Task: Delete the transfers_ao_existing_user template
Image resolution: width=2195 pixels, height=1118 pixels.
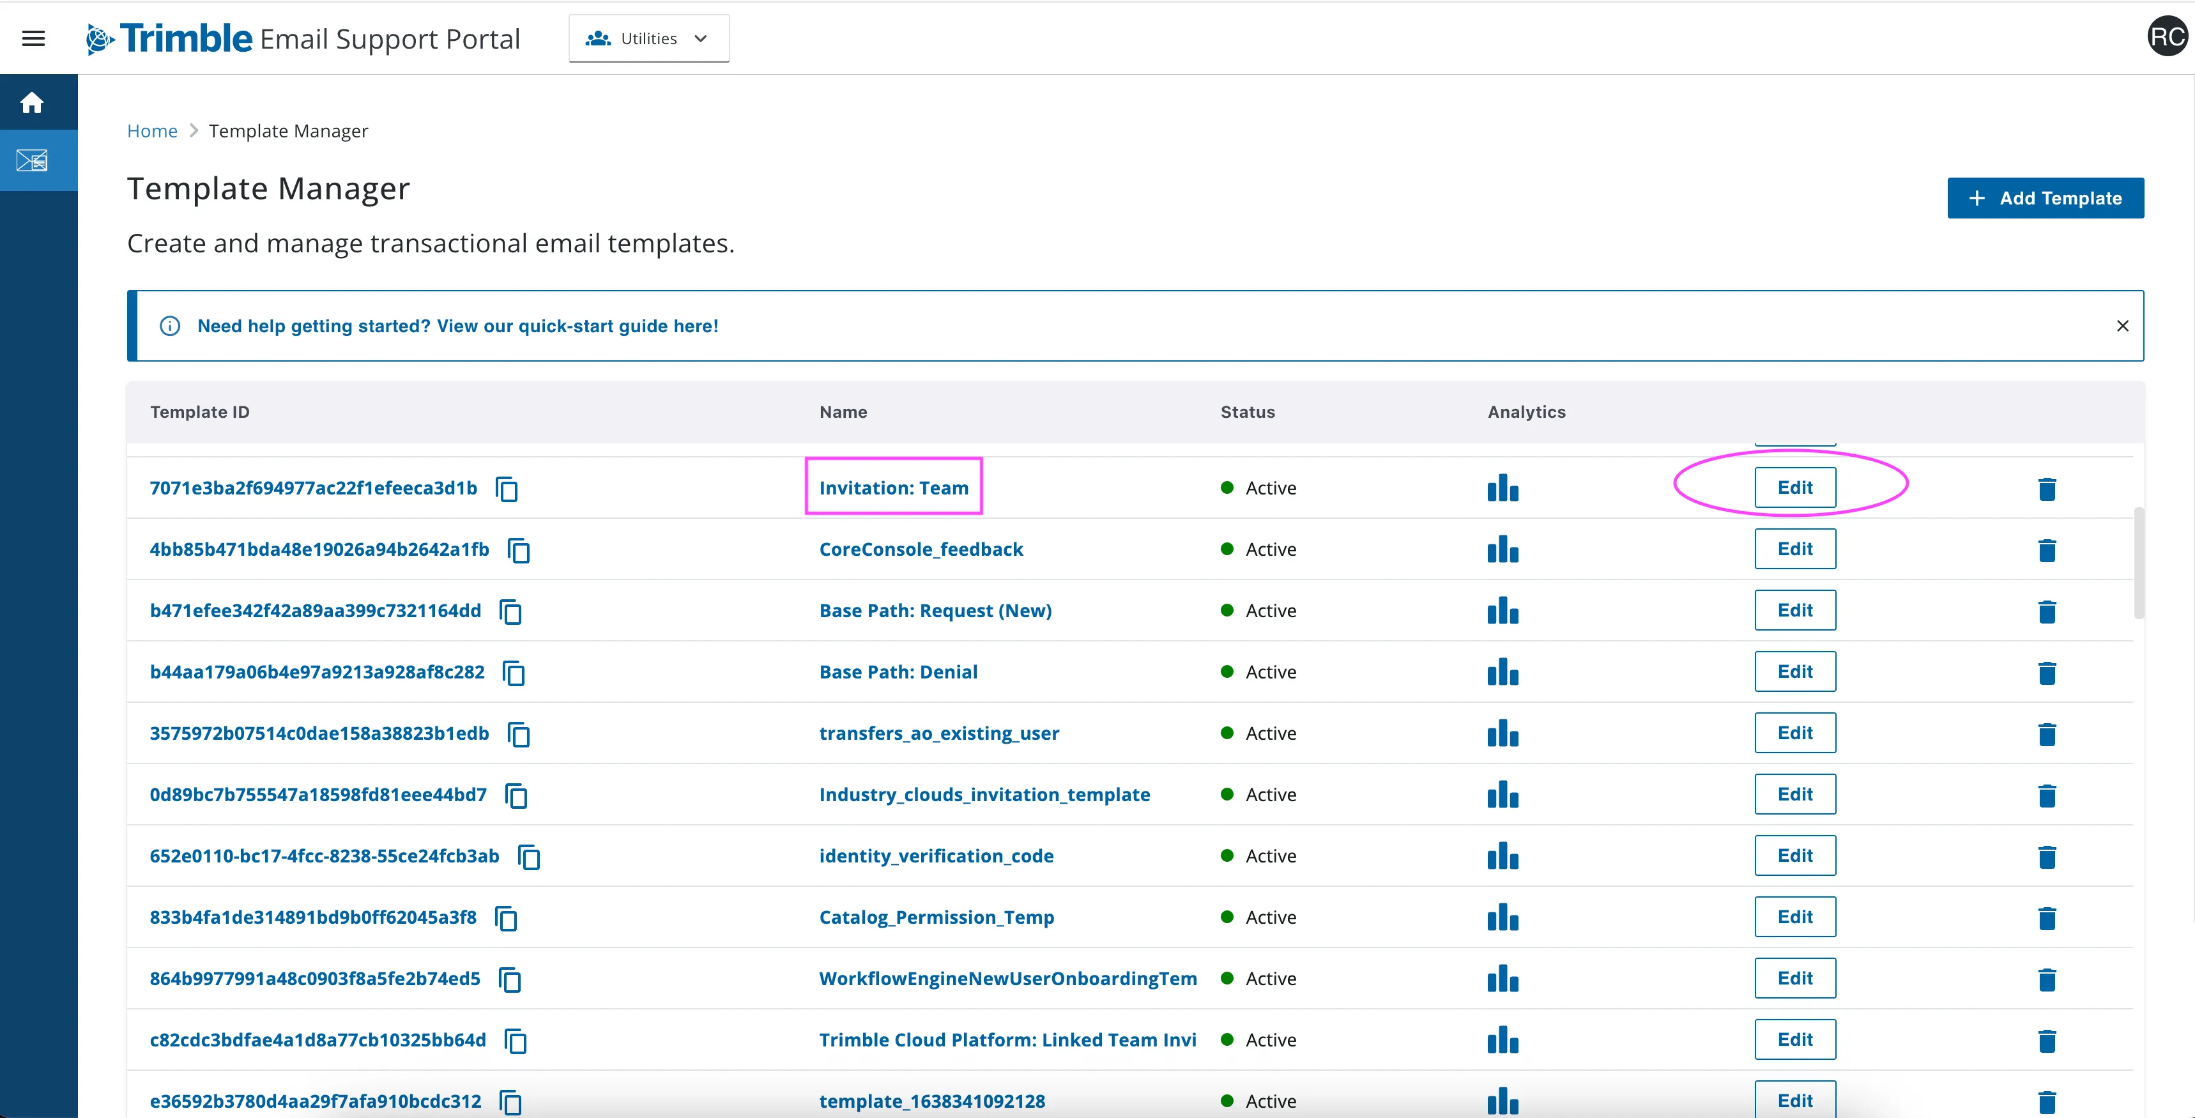Action: [x=2047, y=735]
